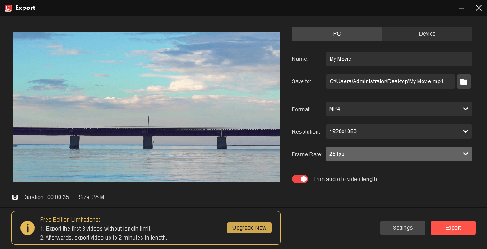This screenshot has height=249, width=487.
Task: Click the Trim audio to video length label
Action: tap(345, 179)
